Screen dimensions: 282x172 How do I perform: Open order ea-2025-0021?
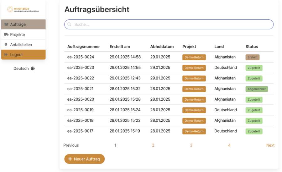tap(81, 89)
